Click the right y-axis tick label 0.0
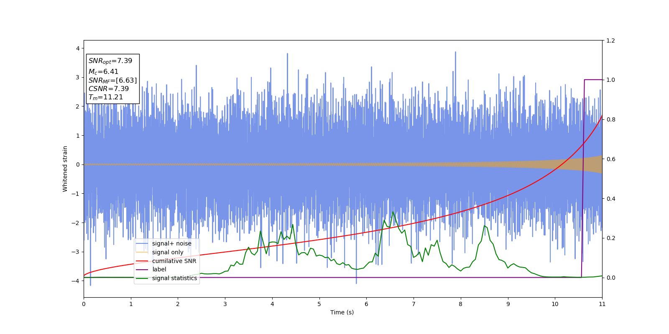Image resolution: width=669 pixels, height=334 pixels. [x=610, y=278]
